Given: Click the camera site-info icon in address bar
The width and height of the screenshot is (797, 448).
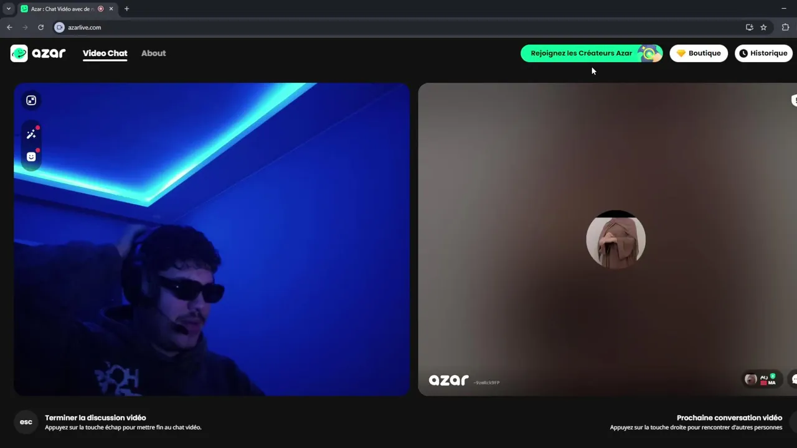Looking at the screenshot, I should tap(59, 27).
